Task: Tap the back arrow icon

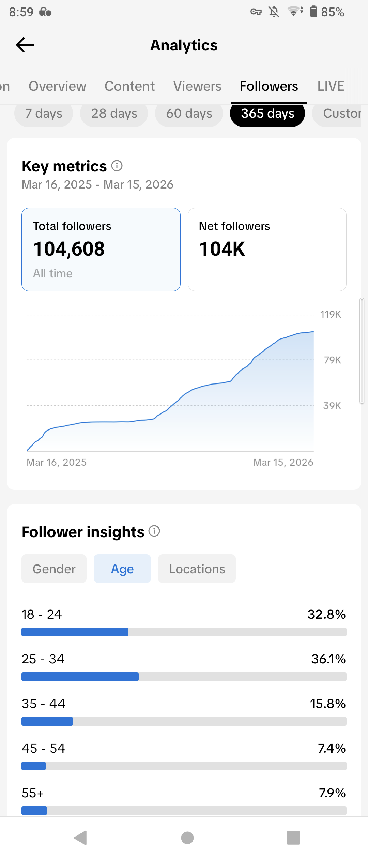Action: pos(25,45)
